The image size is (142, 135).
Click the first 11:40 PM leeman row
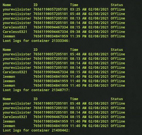(x=64, y=76)
